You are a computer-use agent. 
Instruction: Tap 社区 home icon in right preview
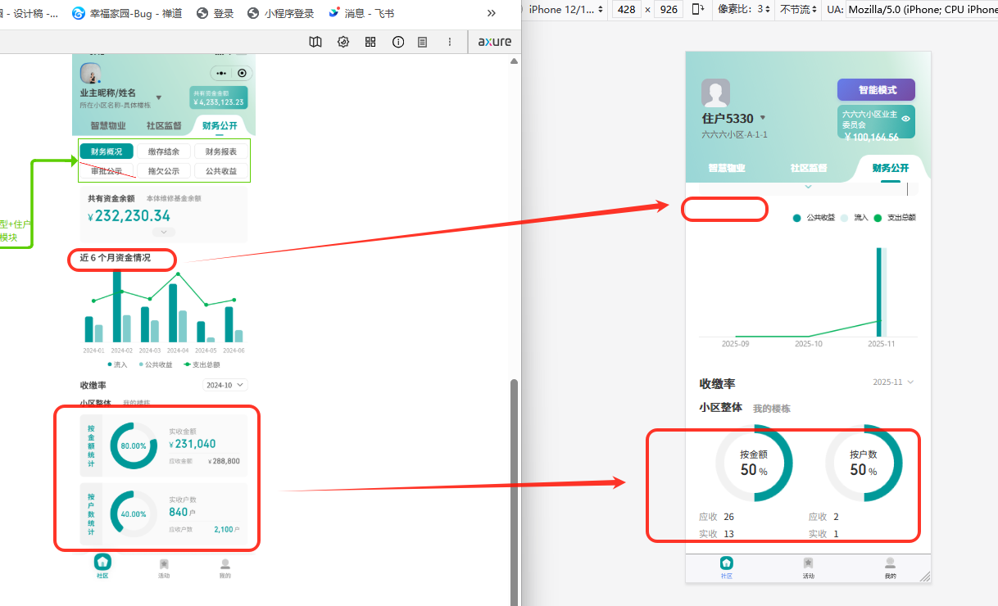click(726, 563)
